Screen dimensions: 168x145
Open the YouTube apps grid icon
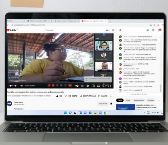[153, 30]
